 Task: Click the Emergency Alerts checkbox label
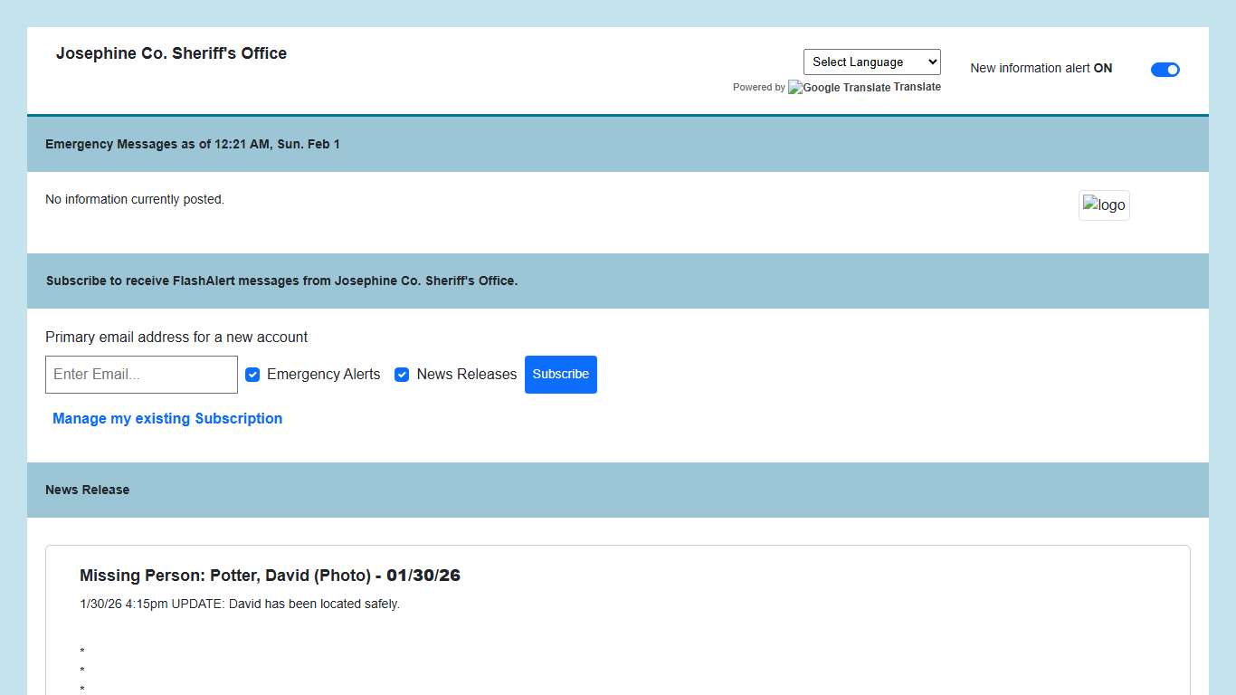[x=323, y=375]
